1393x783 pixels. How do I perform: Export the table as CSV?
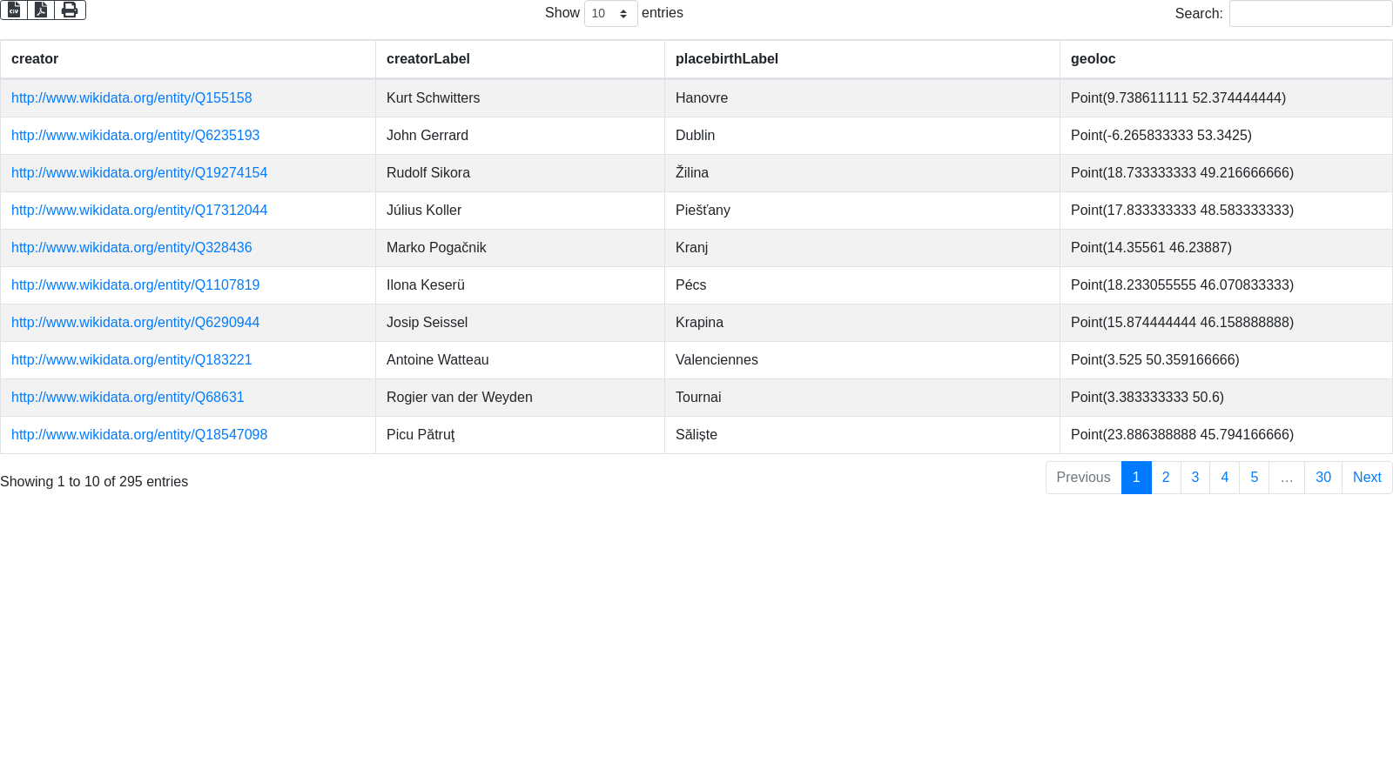click(x=14, y=10)
